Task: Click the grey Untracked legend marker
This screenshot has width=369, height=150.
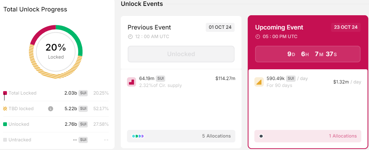Action: point(5,140)
